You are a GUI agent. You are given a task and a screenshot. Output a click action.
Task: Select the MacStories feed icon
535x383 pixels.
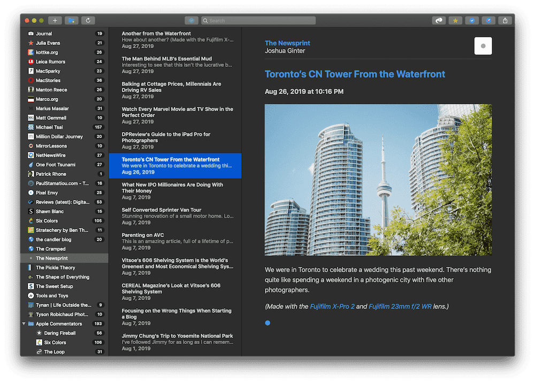click(30, 80)
